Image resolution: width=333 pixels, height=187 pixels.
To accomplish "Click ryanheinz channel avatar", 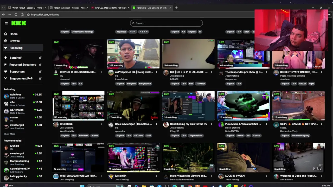I will [x=111, y=125].
